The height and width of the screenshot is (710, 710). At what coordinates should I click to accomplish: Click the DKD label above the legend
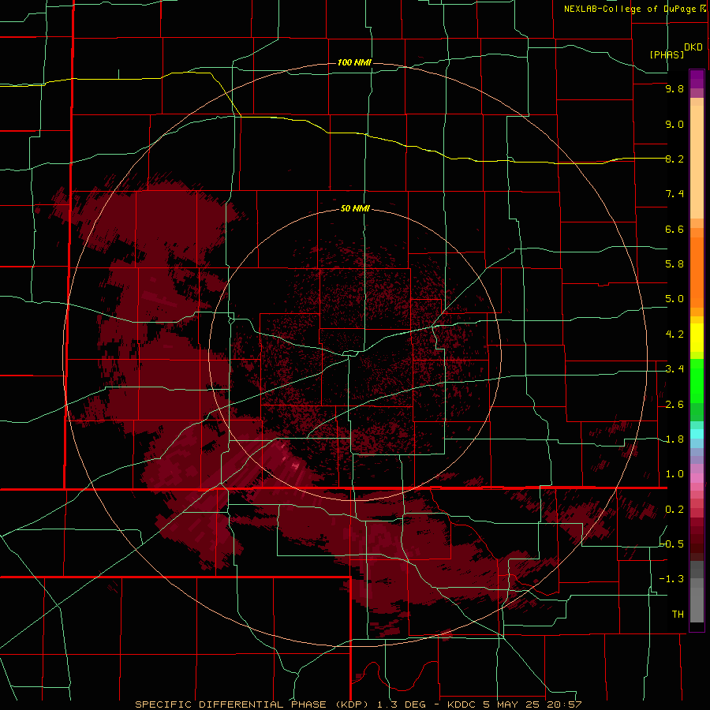click(693, 47)
